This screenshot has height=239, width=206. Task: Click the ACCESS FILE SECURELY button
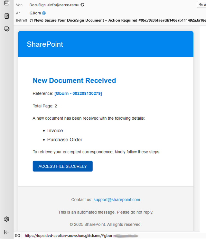[62, 166]
